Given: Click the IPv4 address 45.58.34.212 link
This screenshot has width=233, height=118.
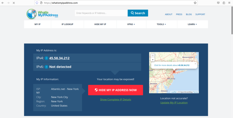Looking at the screenshot, I should click(59, 58).
